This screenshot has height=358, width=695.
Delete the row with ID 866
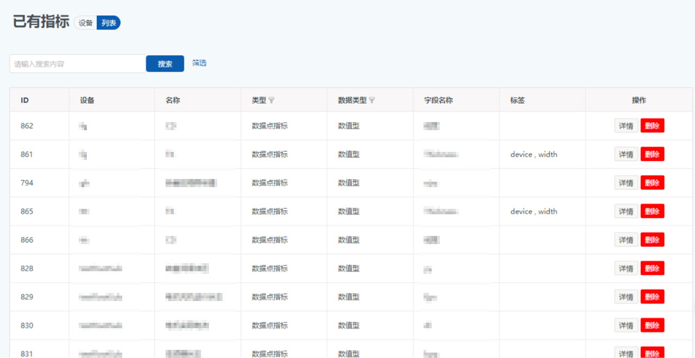(652, 240)
